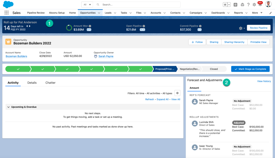275x158 pixels.
Task: Click the info icon beside Amount Won
Action: tap(90, 26)
